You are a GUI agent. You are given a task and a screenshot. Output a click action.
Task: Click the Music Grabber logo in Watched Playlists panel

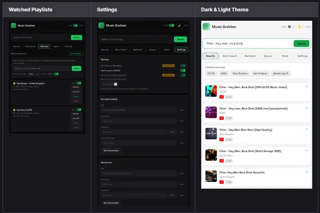coord(14,26)
